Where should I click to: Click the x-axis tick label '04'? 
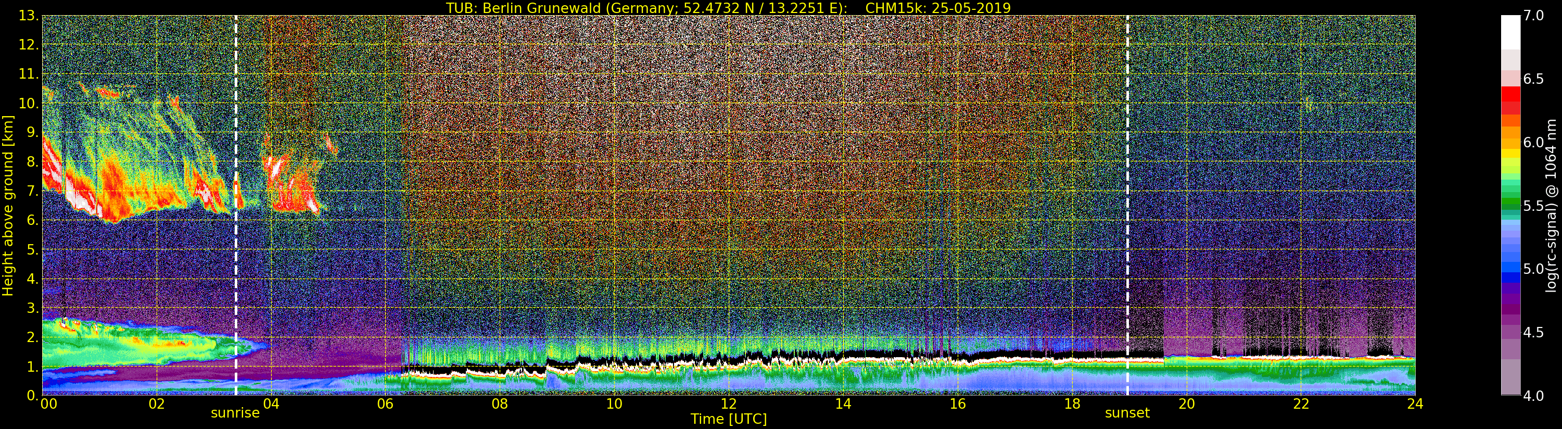click(x=271, y=404)
